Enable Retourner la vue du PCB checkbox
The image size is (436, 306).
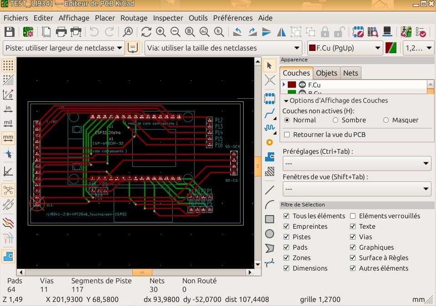click(x=287, y=135)
